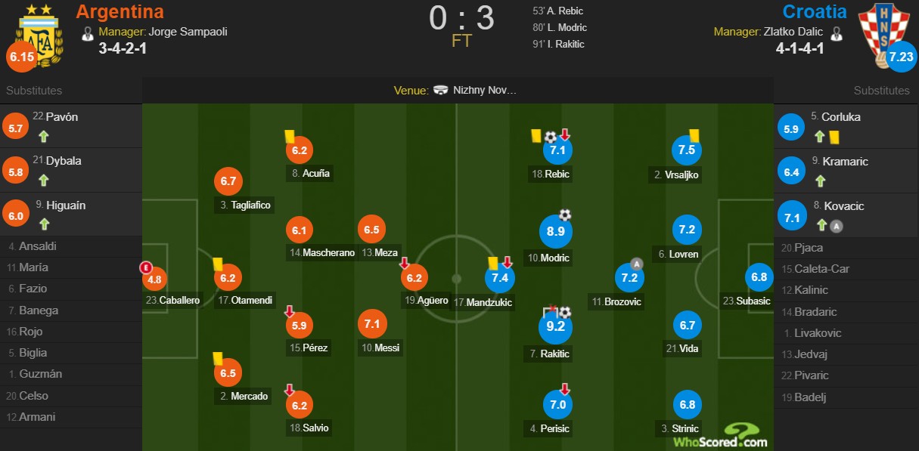This screenshot has height=451, width=919.
Task: Click Brozovic's assist badge icon
Action: tap(637, 264)
